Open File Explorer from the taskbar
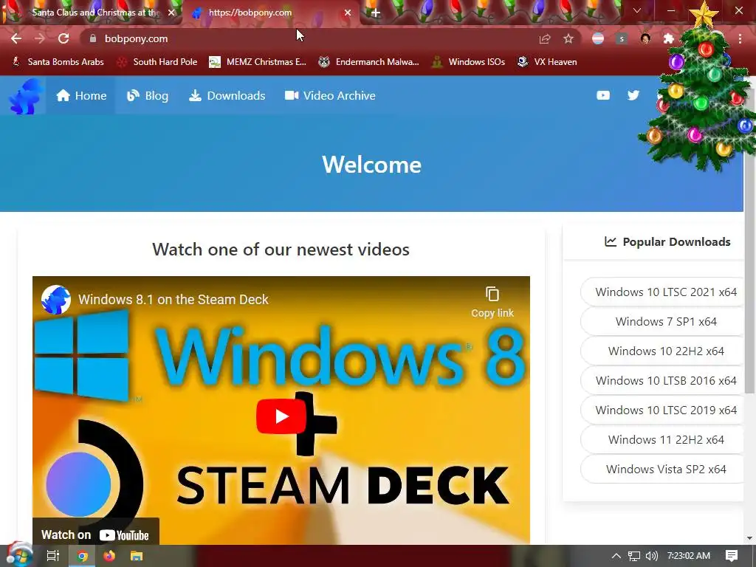Image resolution: width=756 pixels, height=567 pixels. click(x=137, y=556)
